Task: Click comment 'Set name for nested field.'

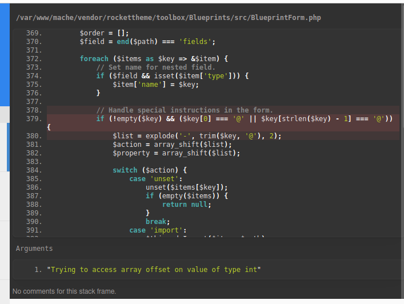Action: point(155,67)
